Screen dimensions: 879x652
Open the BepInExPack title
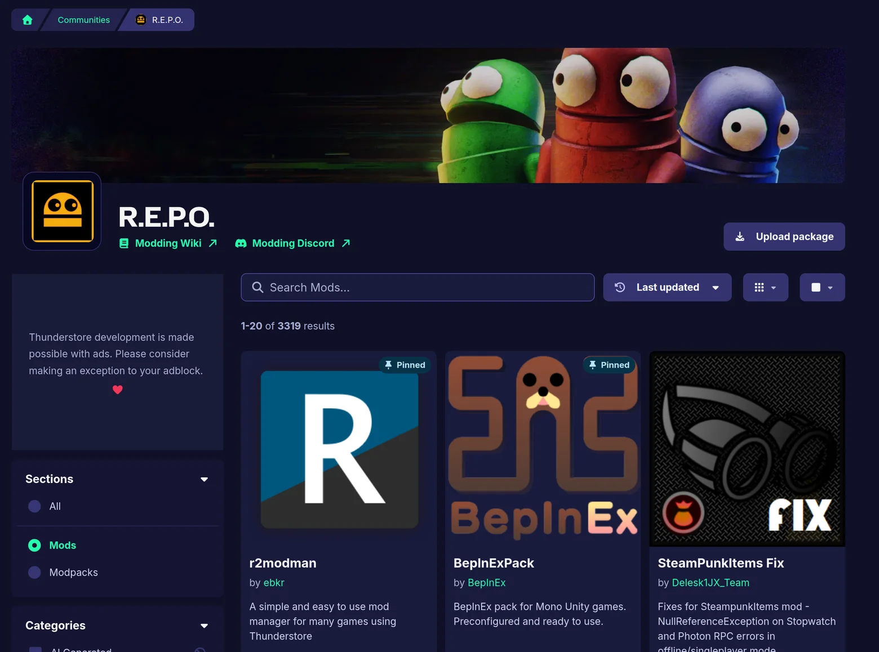[494, 563]
